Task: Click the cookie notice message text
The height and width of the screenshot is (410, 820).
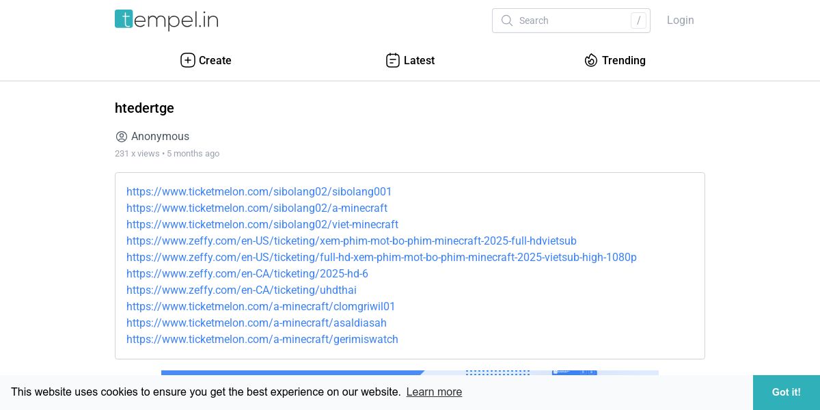Action: point(206,392)
